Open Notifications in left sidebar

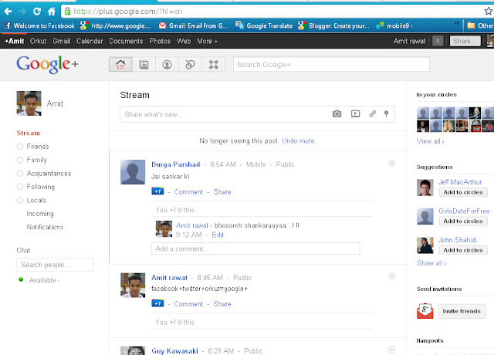[x=45, y=227]
